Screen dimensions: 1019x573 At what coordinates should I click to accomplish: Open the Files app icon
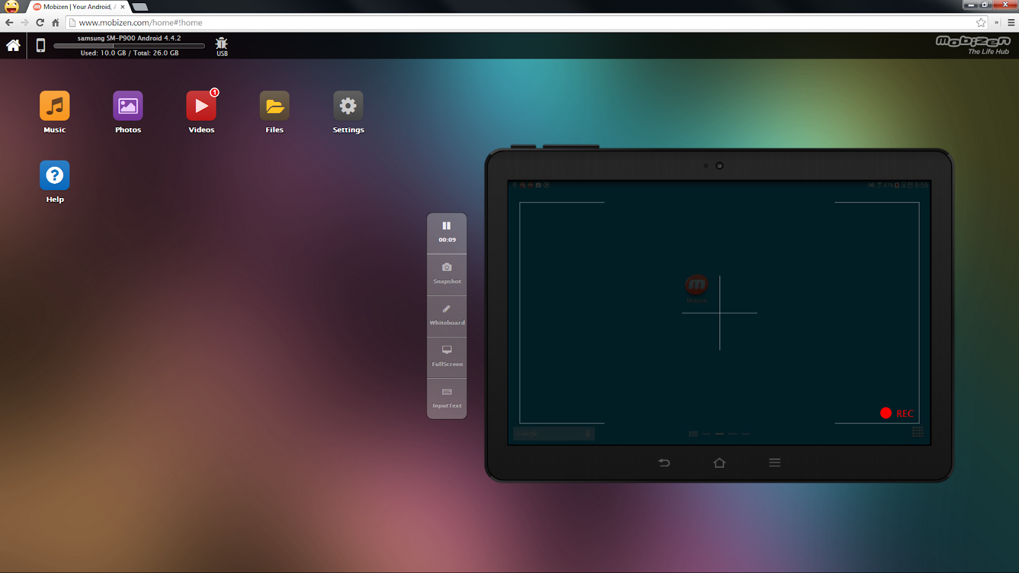click(x=274, y=106)
